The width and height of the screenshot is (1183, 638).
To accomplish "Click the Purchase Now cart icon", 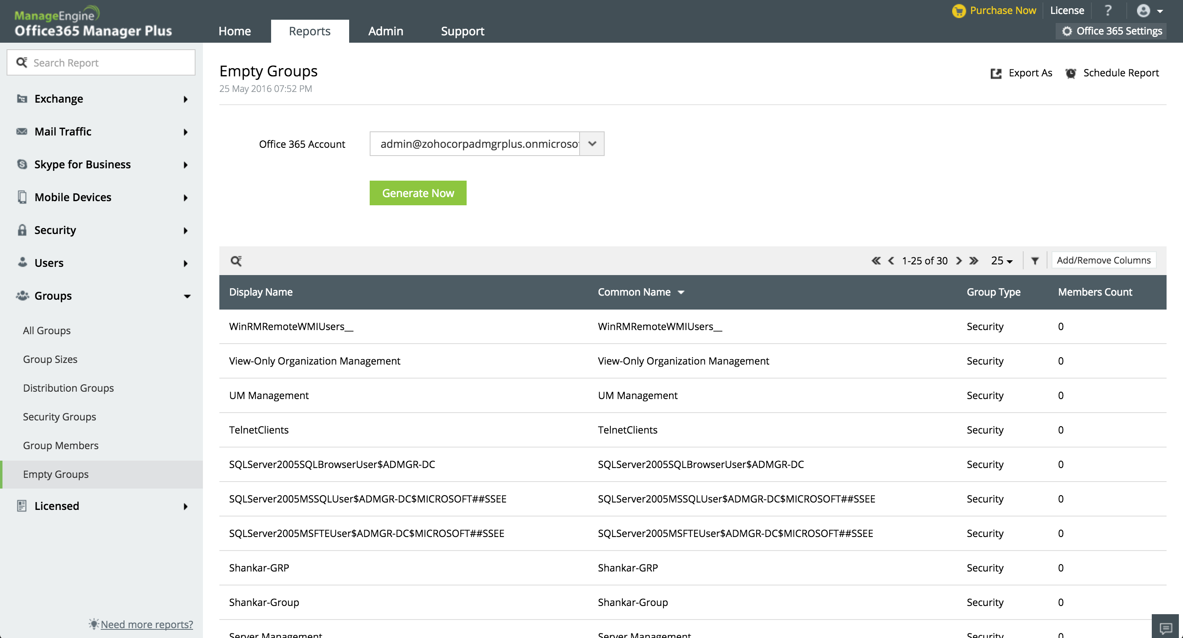I will [958, 11].
